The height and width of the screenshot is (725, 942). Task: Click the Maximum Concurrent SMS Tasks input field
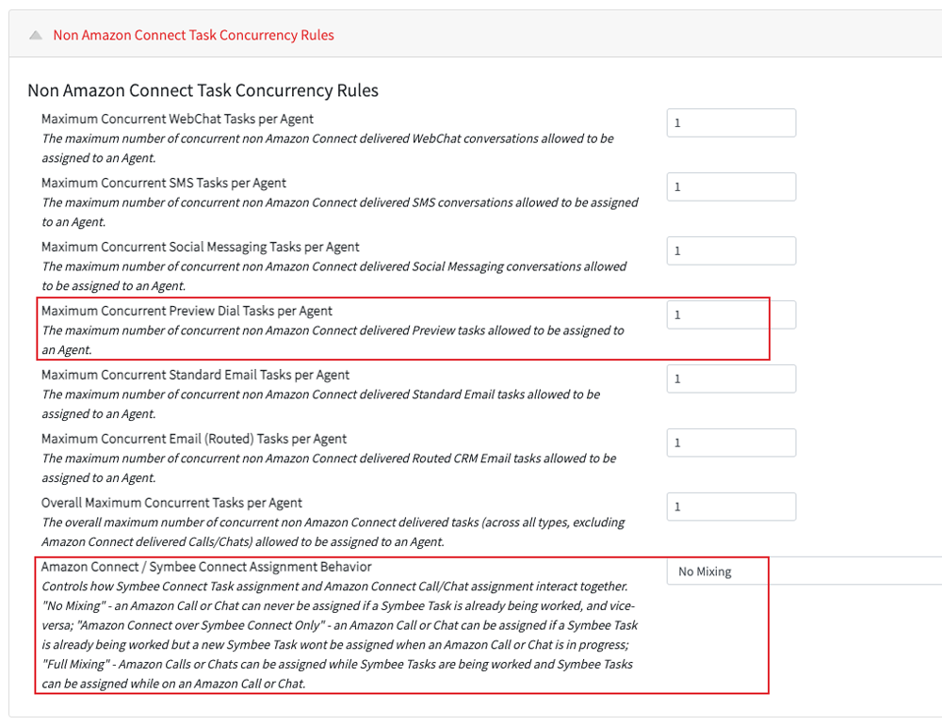pos(731,186)
